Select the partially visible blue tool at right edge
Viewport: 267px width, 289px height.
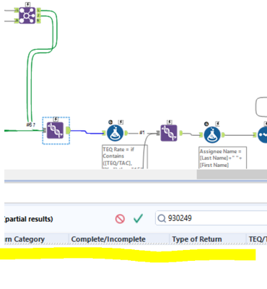point(263,135)
